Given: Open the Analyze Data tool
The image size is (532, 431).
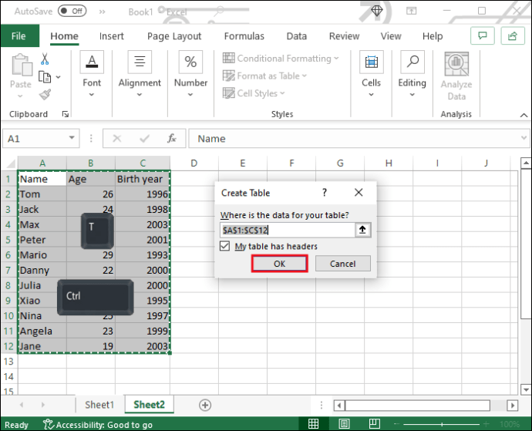Looking at the screenshot, I should point(456,77).
